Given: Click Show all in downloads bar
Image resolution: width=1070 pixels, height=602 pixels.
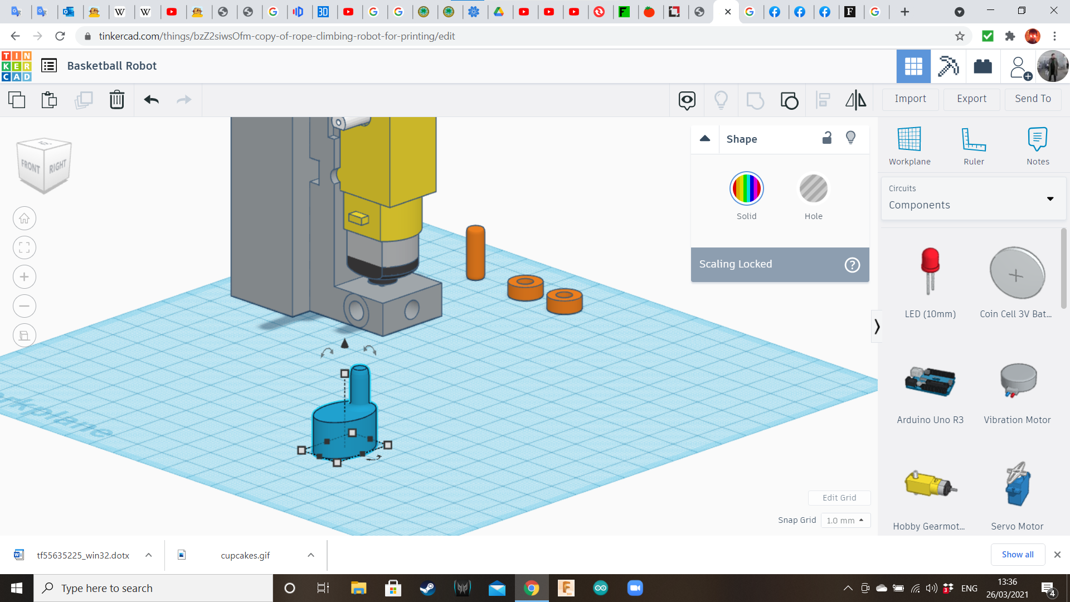Looking at the screenshot, I should [1018, 555].
